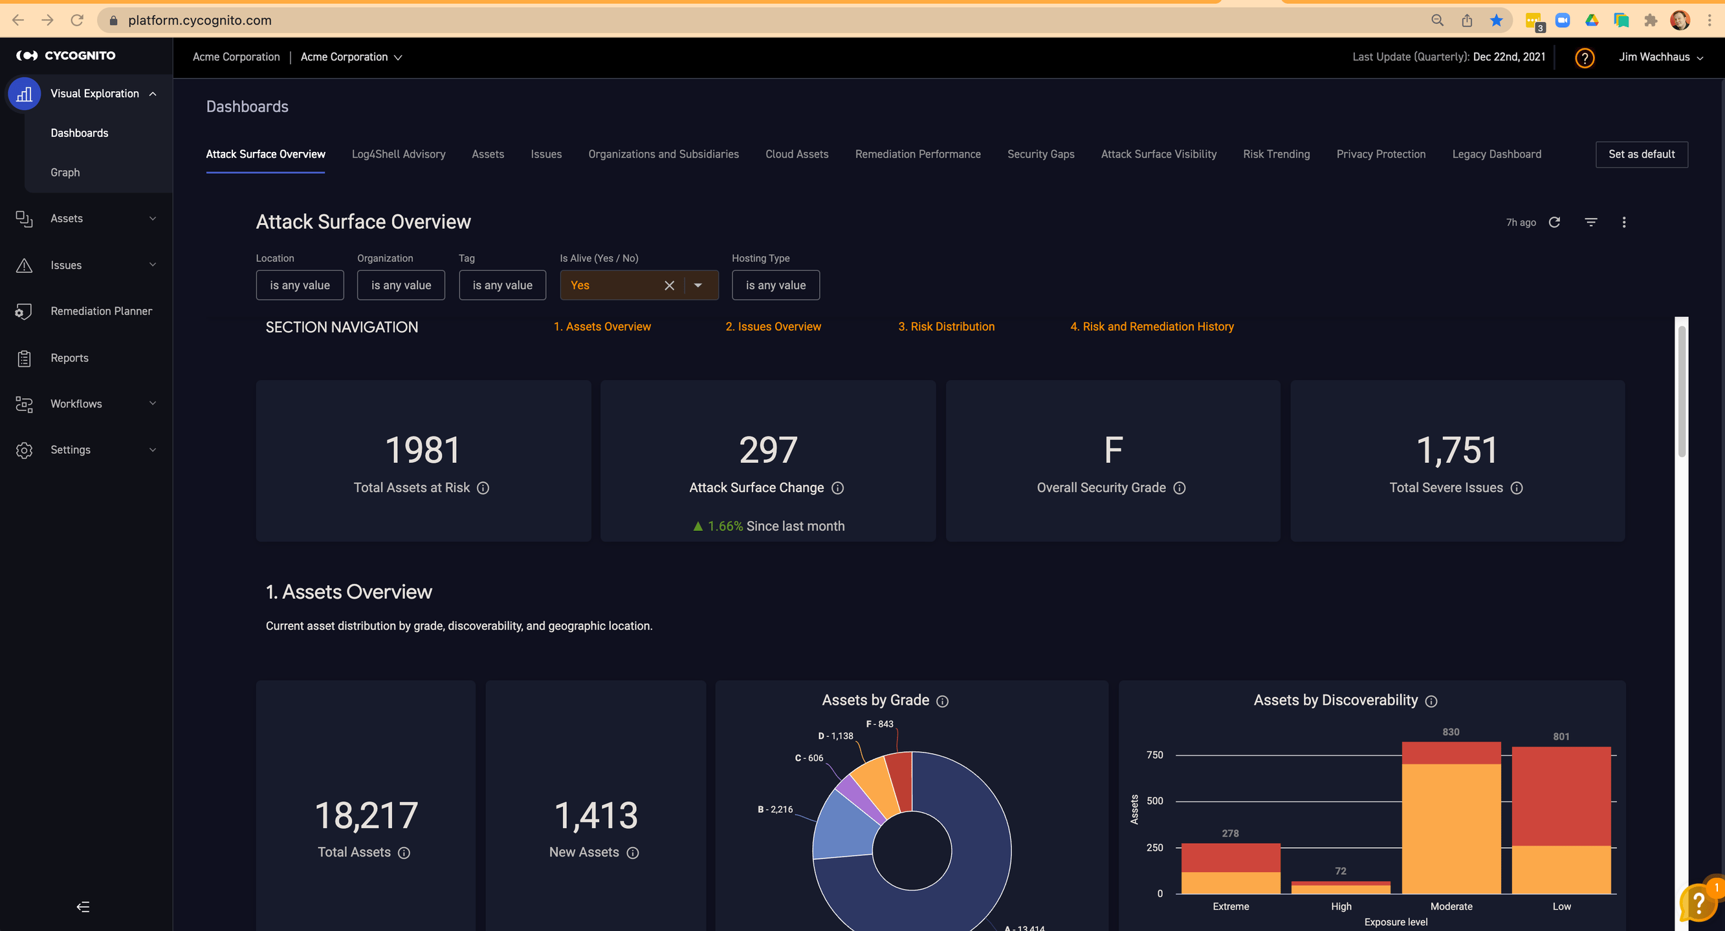Show info for Total Assets tile
Screen dimensions: 1725x931
[x=404, y=853]
